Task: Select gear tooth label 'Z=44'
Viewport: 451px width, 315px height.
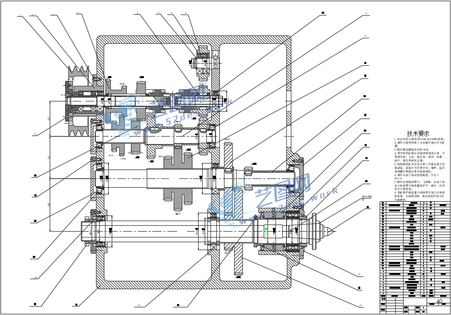Action: point(160,156)
